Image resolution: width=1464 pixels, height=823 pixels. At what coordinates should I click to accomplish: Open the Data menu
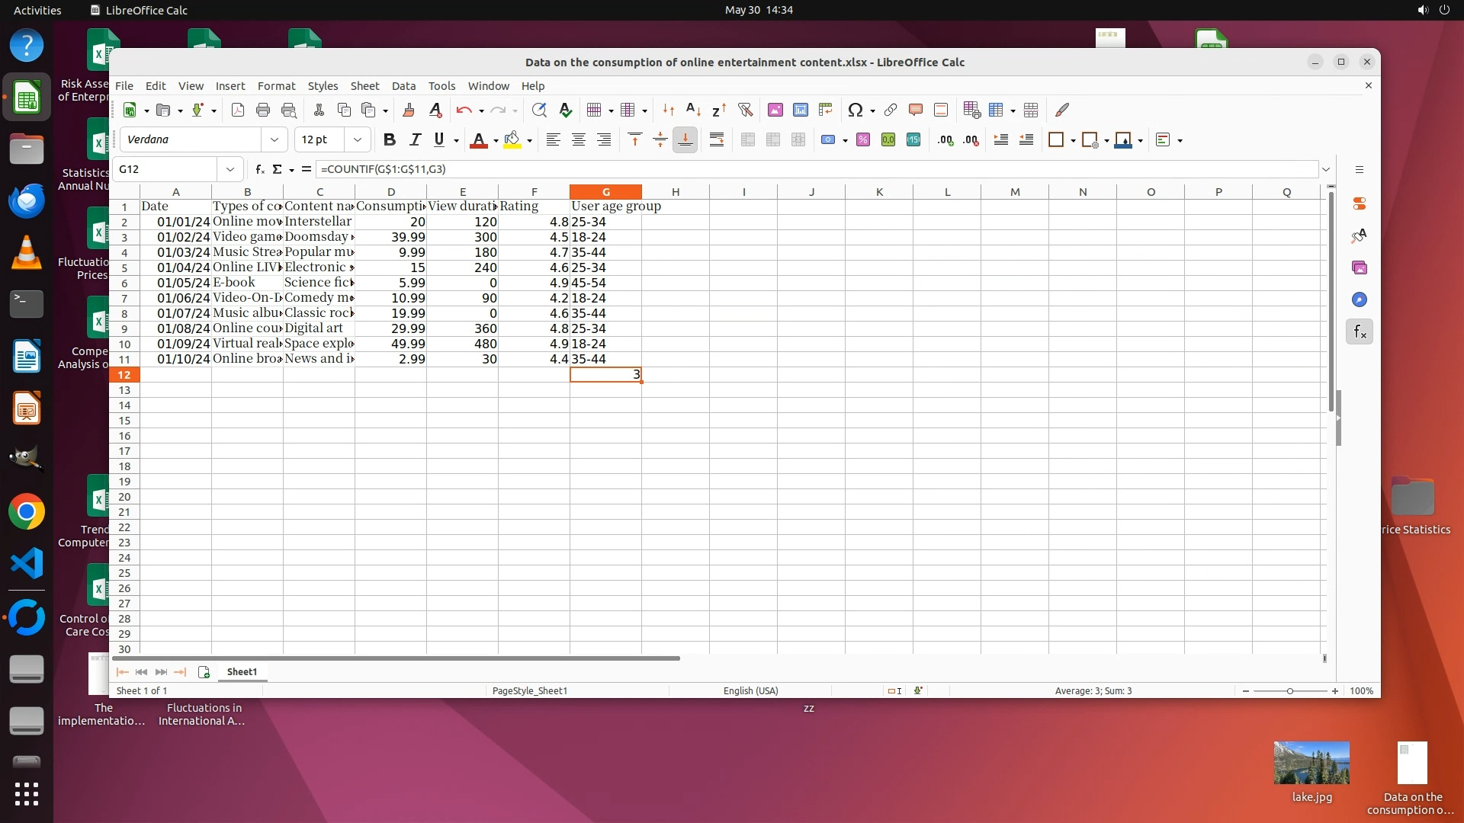click(403, 85)
